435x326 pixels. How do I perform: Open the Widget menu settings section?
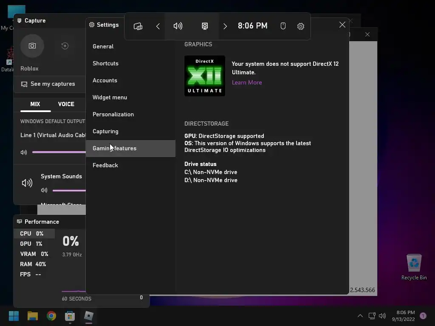click(131, 97)
